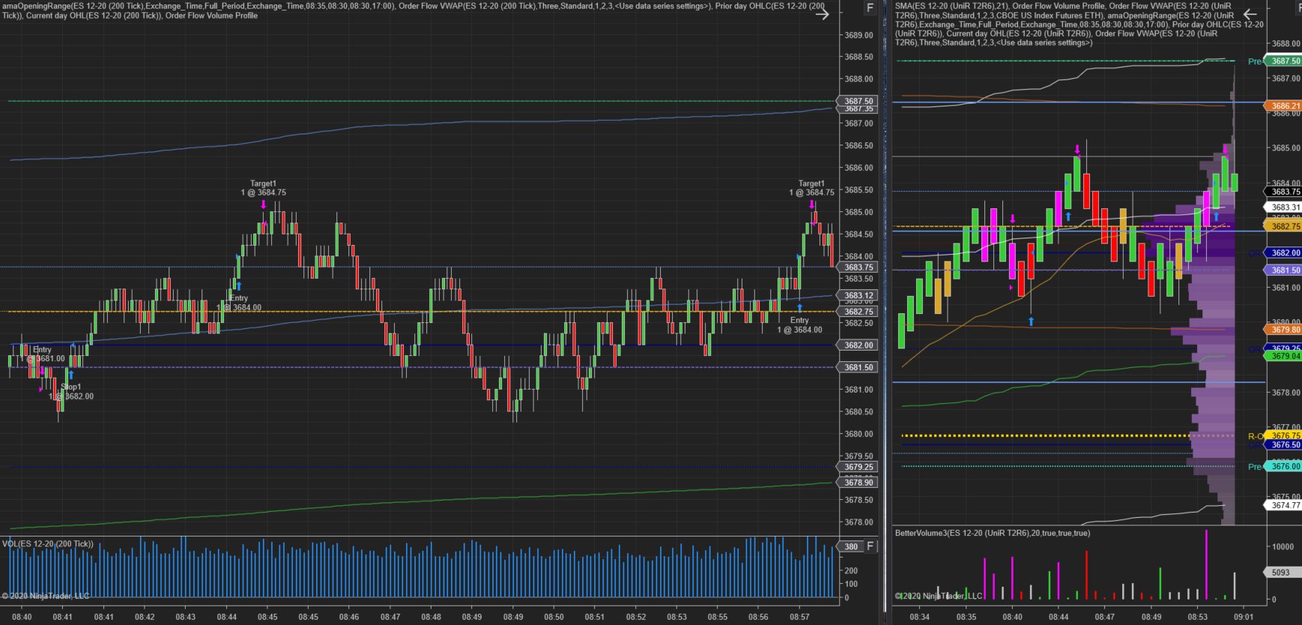Select the Target1 1 @ 3684.75 label near 08:57
The image size is (1302, 625).
click(811, 188)
